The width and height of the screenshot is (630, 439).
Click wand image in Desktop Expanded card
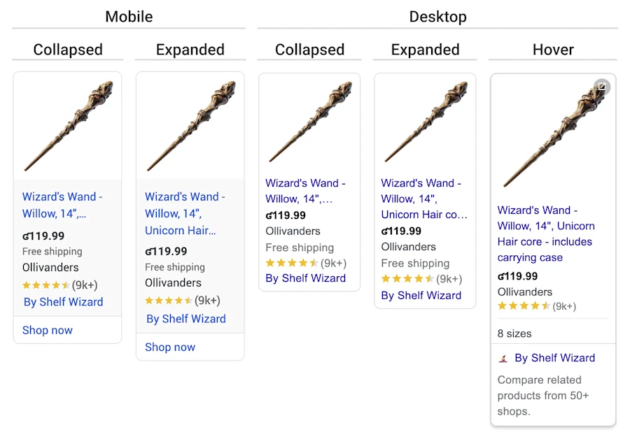click(x=425, y=122)
